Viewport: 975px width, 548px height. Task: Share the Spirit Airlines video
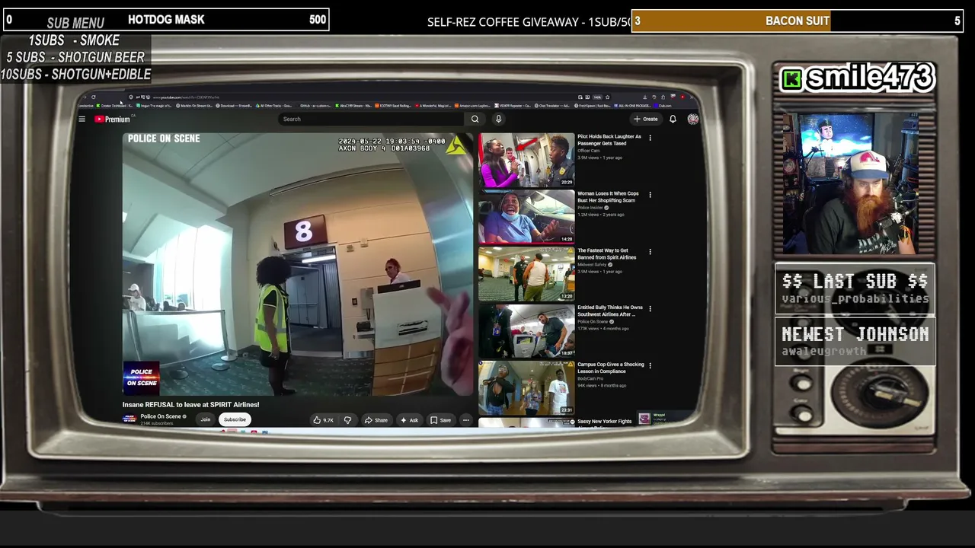(376, 420)
